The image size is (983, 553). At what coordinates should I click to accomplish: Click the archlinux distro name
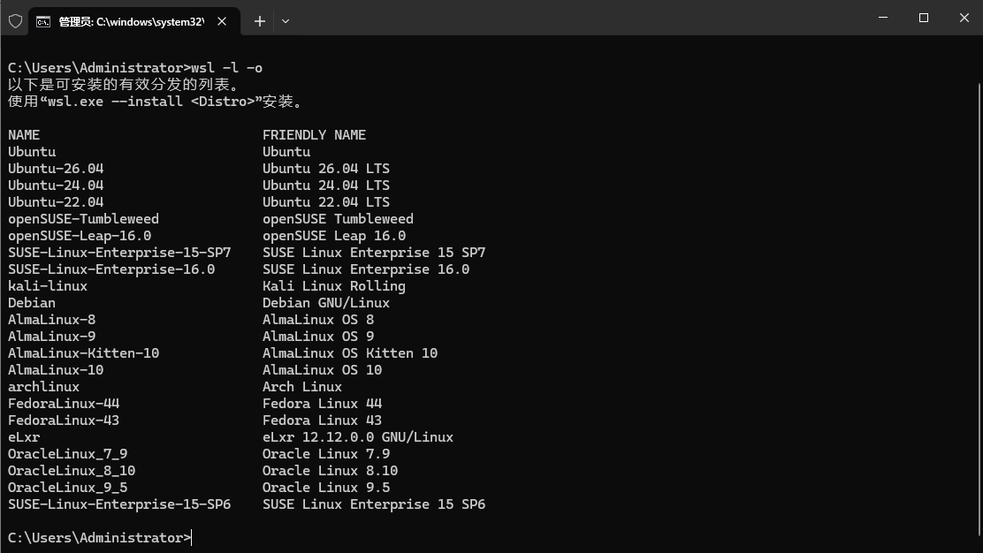point(44,387)
